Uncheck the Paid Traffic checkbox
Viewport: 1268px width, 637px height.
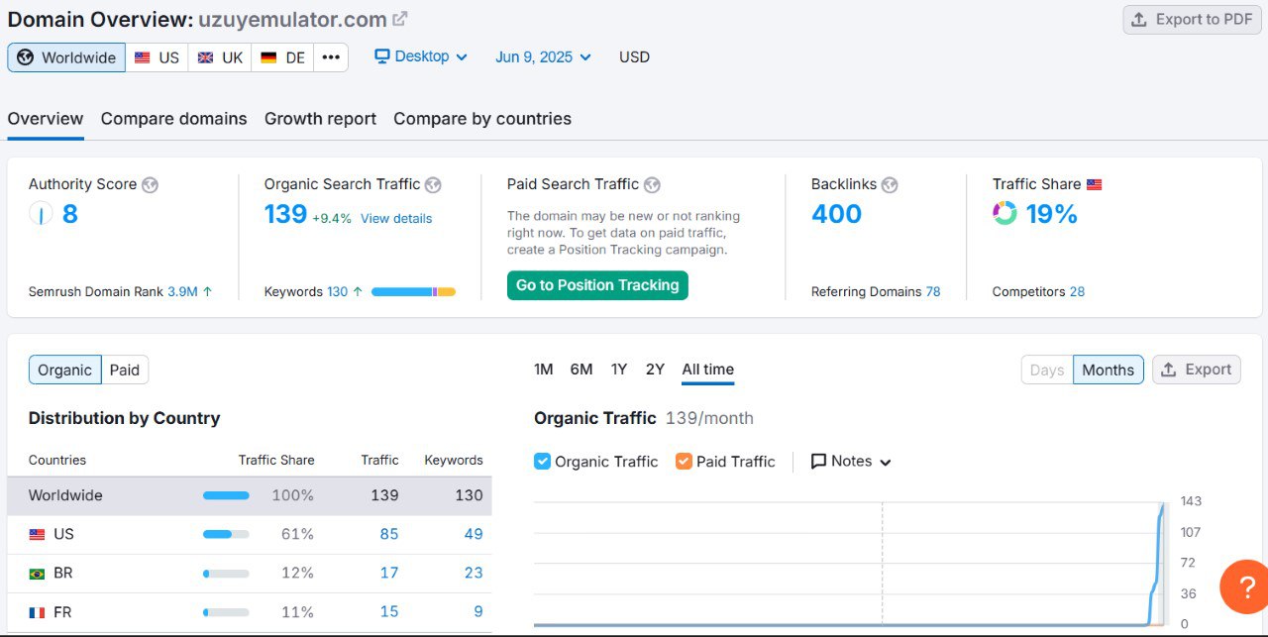(x=684, y=461)
